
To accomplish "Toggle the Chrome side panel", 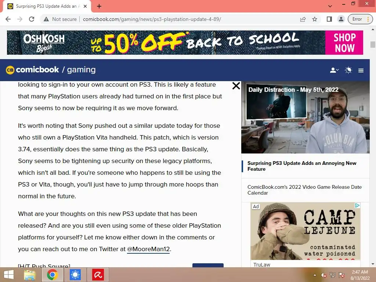I will point(329,19).
